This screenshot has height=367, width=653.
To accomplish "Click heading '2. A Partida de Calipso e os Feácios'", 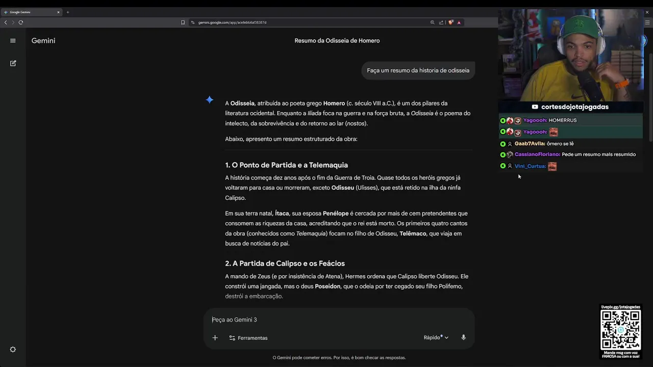I will (x=285, y=264).
